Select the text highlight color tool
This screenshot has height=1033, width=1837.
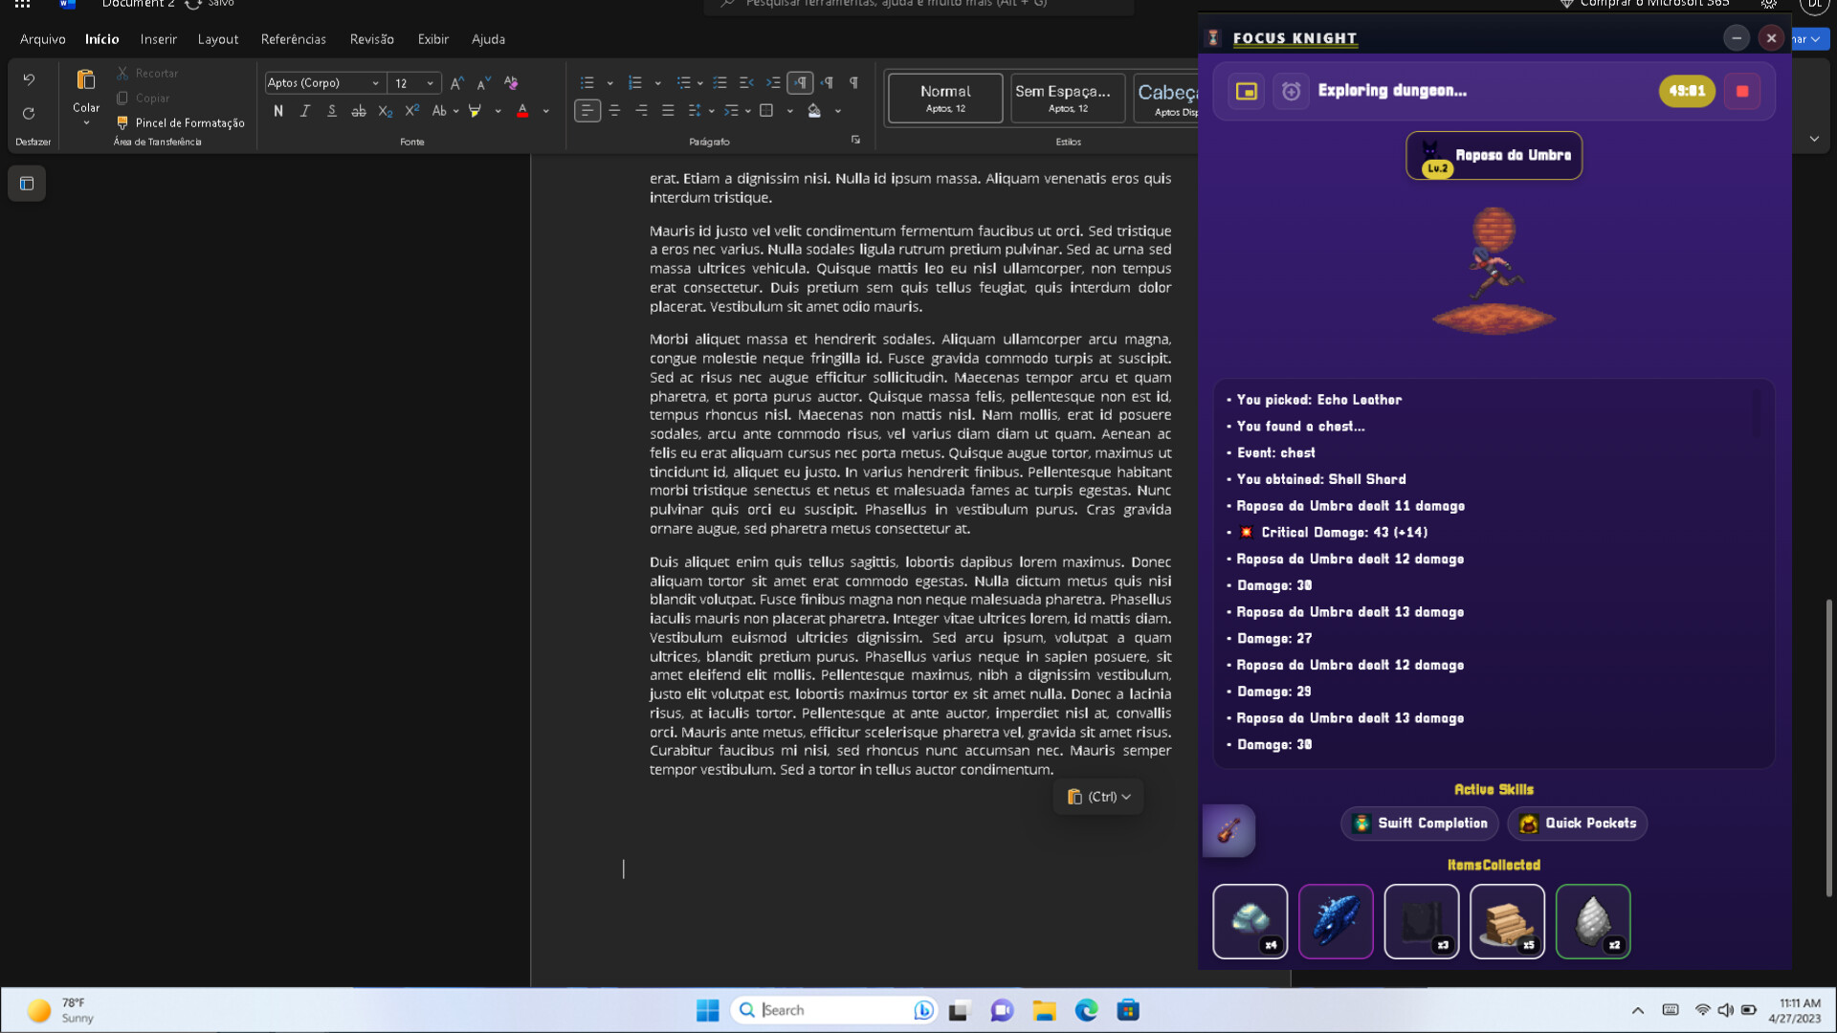tap(476, 111)
